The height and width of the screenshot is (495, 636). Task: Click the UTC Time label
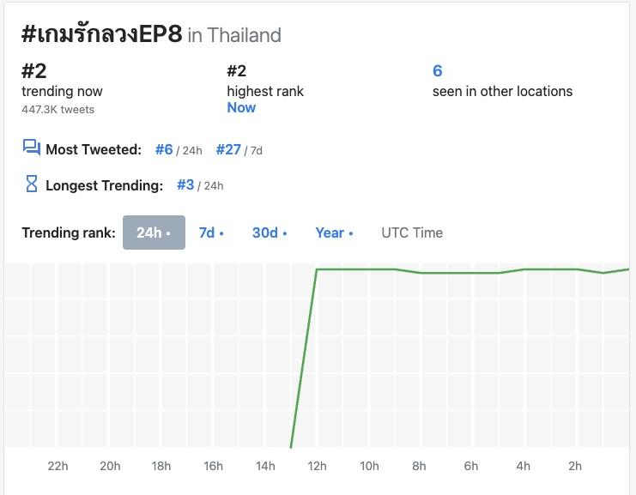(412, 232)
